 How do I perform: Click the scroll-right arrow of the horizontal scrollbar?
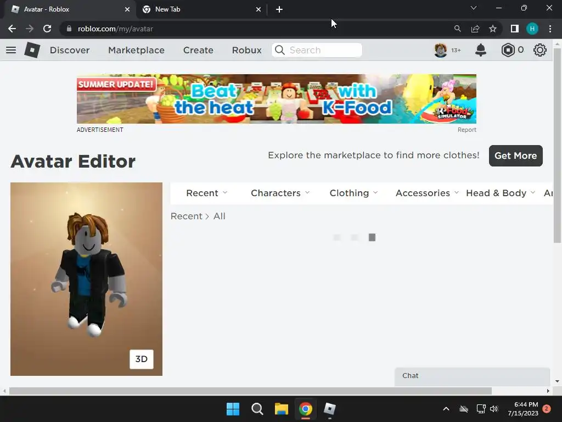click(x=548, y=391)
